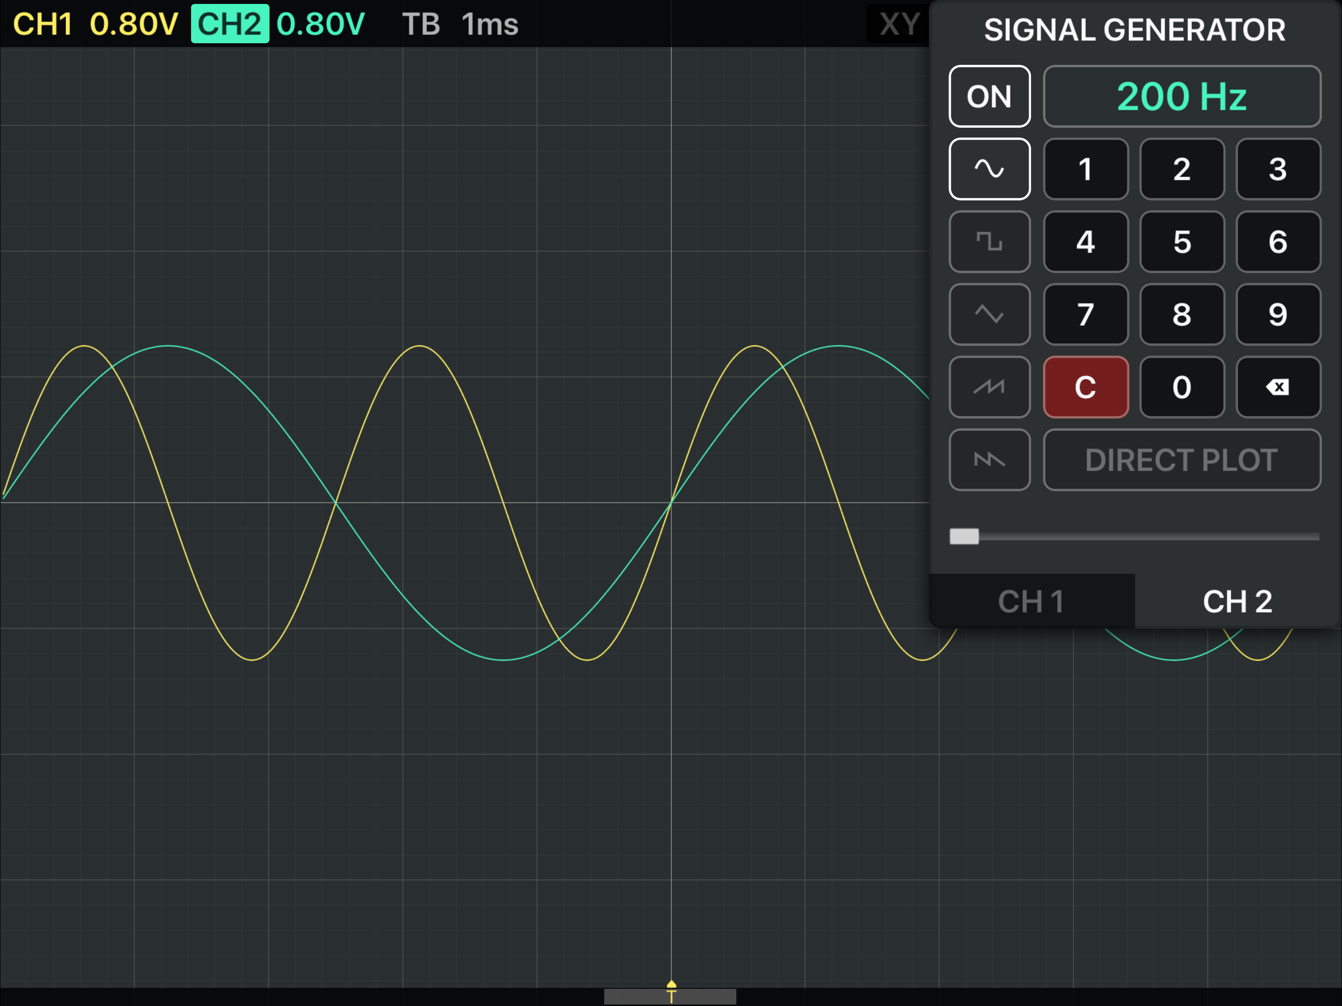The image size is (1342, 1006).
Task: Select the sine waveform icon
Action: click(x=989, y=168)
